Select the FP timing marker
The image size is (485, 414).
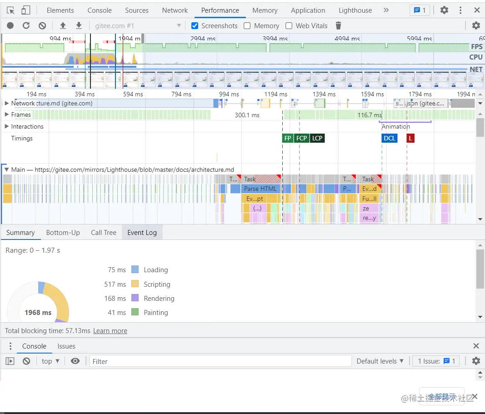point(288,138)
